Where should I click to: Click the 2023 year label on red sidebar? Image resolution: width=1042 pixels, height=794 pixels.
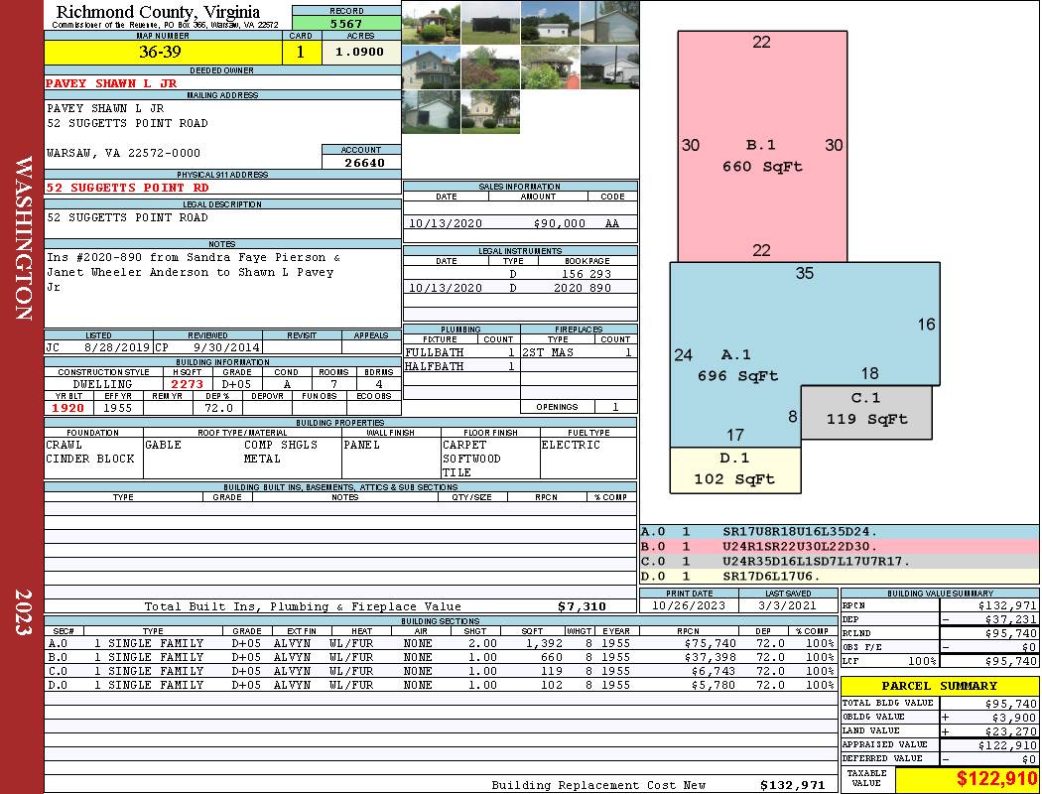click(x=24, y=612)
